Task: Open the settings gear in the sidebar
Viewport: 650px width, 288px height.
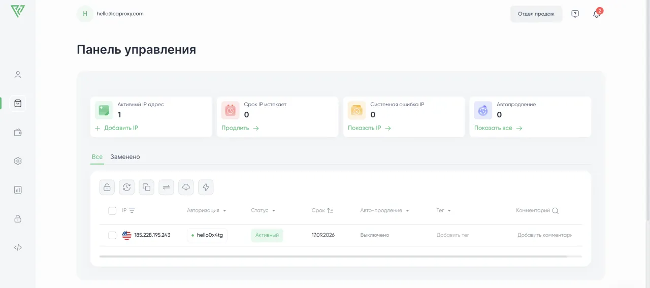Action: pos(18,161)
